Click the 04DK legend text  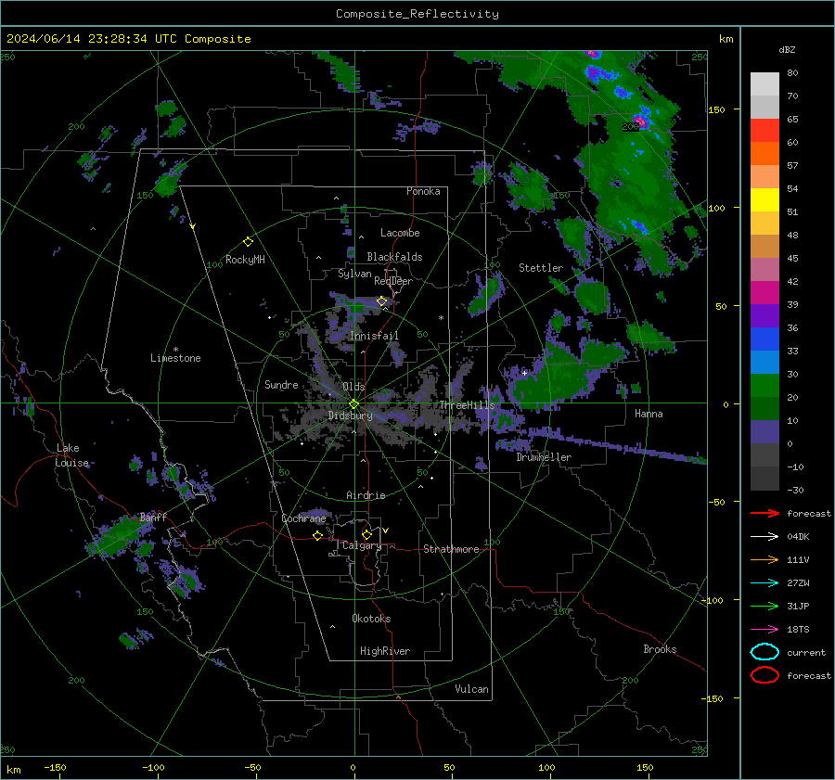[x=798, y=537]
